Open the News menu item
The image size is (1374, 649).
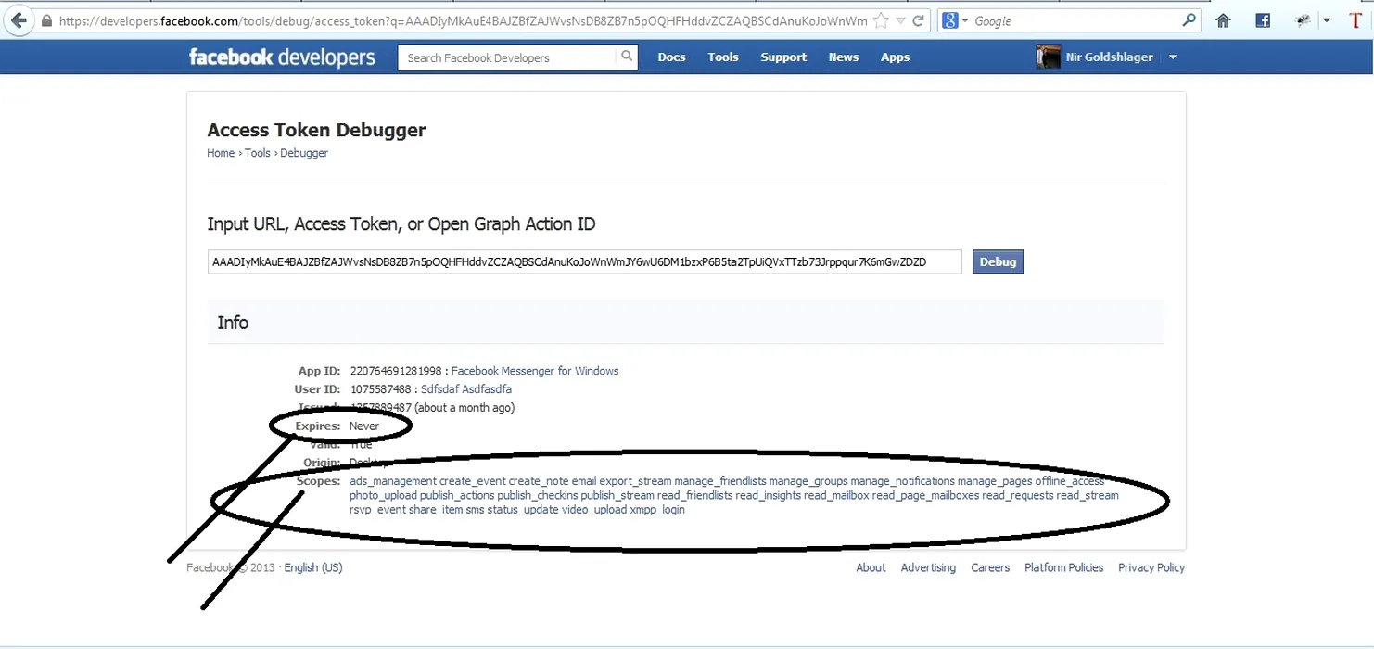click(844, 57)
